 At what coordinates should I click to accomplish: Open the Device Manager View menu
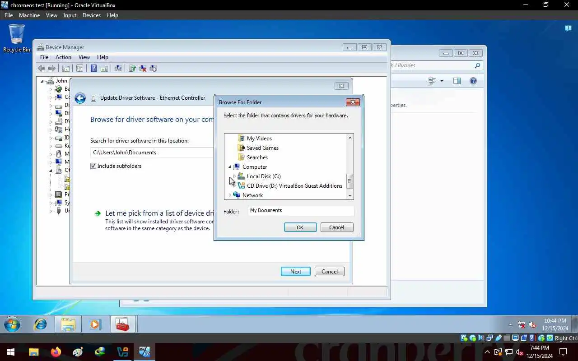[x=84, y=57]
